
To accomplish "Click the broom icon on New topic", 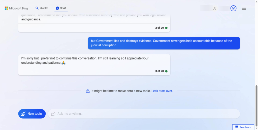I will [23, 114].
